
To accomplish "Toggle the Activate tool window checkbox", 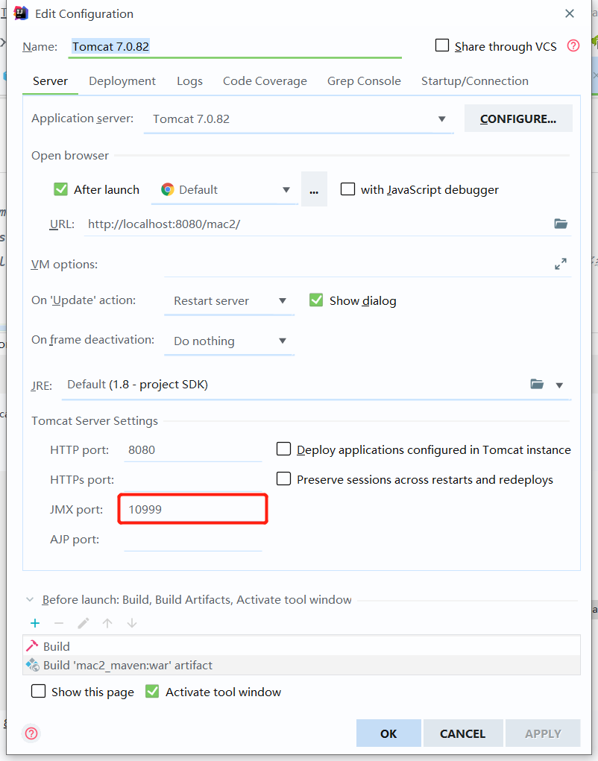I will (152, 691).
